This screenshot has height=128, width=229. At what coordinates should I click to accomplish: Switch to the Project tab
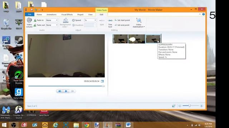80,15
